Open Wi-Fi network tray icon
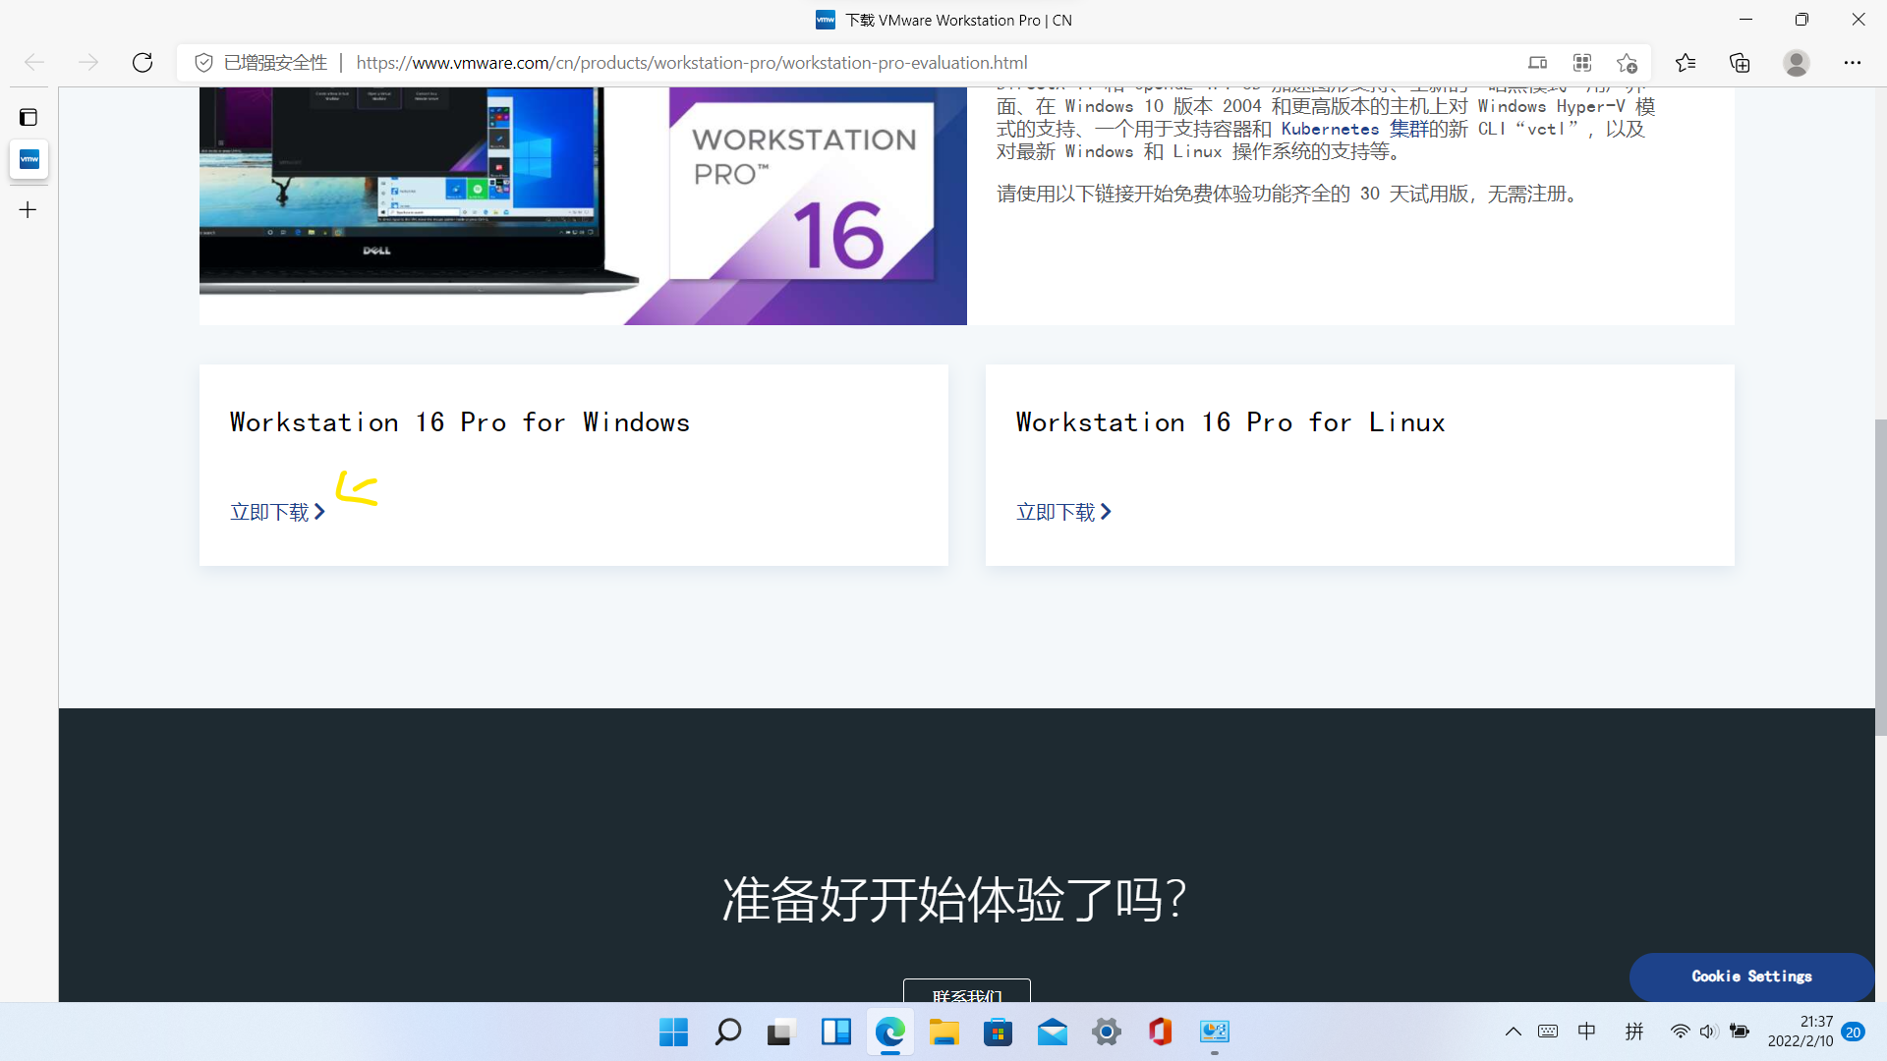 (1680, 1032)
